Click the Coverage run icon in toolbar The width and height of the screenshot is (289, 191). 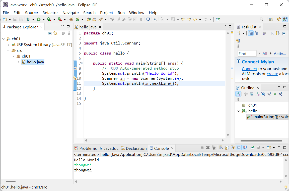(49, 19)
